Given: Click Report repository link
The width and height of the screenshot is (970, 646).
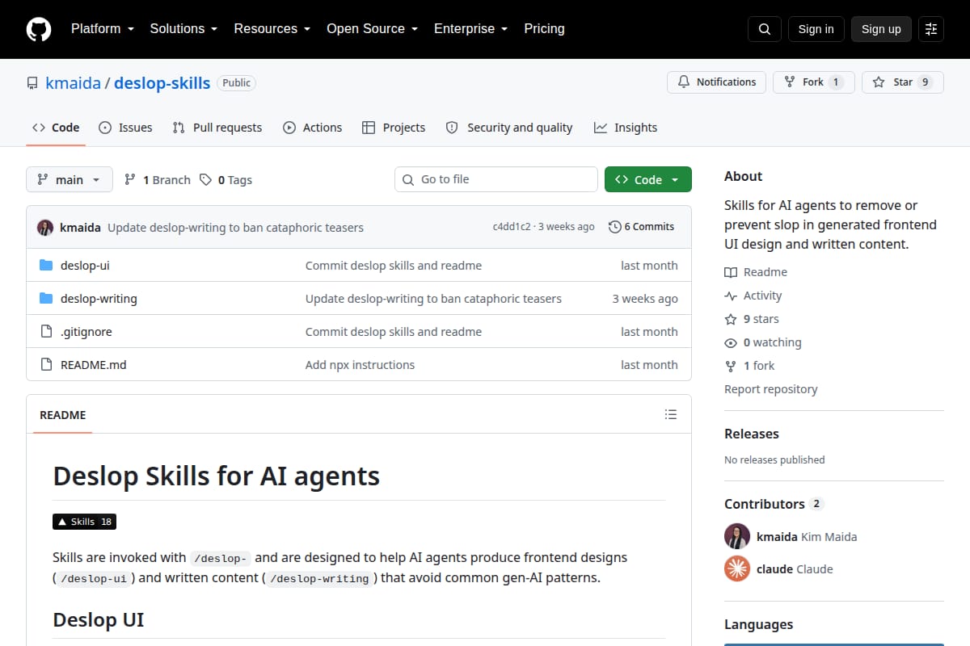Looking at the screenshot, I should 771,389.
